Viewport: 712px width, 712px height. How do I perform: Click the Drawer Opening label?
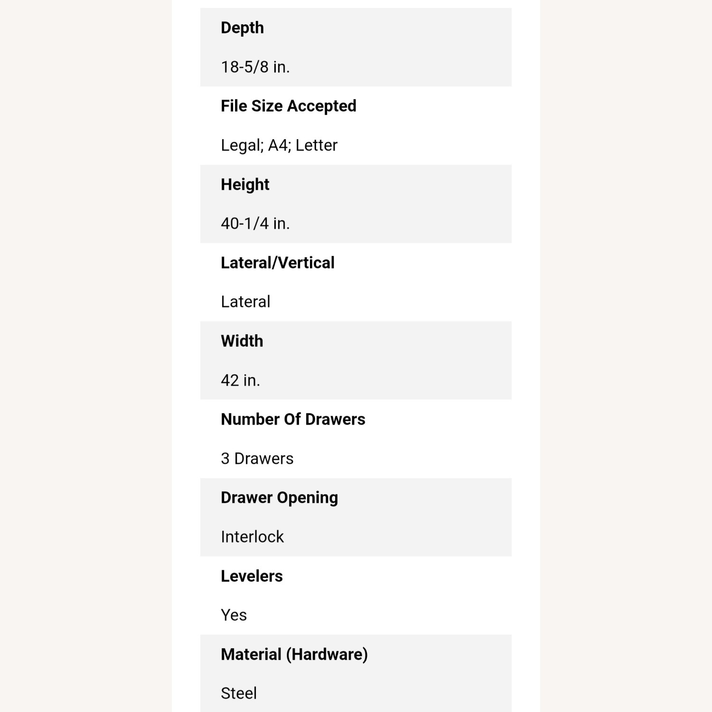pos(280,498)
